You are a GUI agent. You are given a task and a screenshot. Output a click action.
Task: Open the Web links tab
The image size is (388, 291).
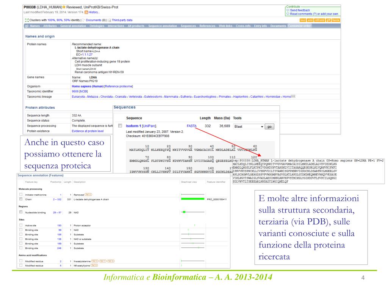click(225, 26)
